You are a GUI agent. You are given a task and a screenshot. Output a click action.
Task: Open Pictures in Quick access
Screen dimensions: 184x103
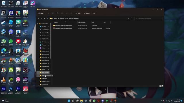coord(44,45)
